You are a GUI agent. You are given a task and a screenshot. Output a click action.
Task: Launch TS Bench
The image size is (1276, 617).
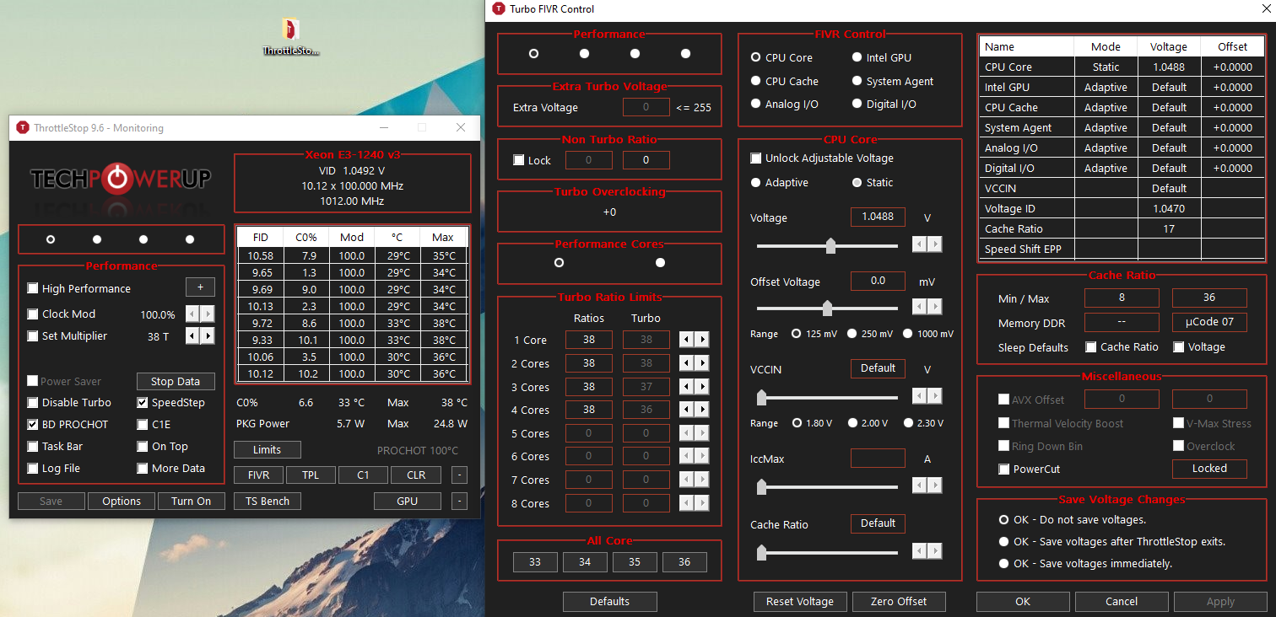pyautogui.click(x=268, y=502)
